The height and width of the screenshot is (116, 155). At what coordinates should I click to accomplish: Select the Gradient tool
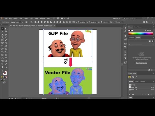6,55
